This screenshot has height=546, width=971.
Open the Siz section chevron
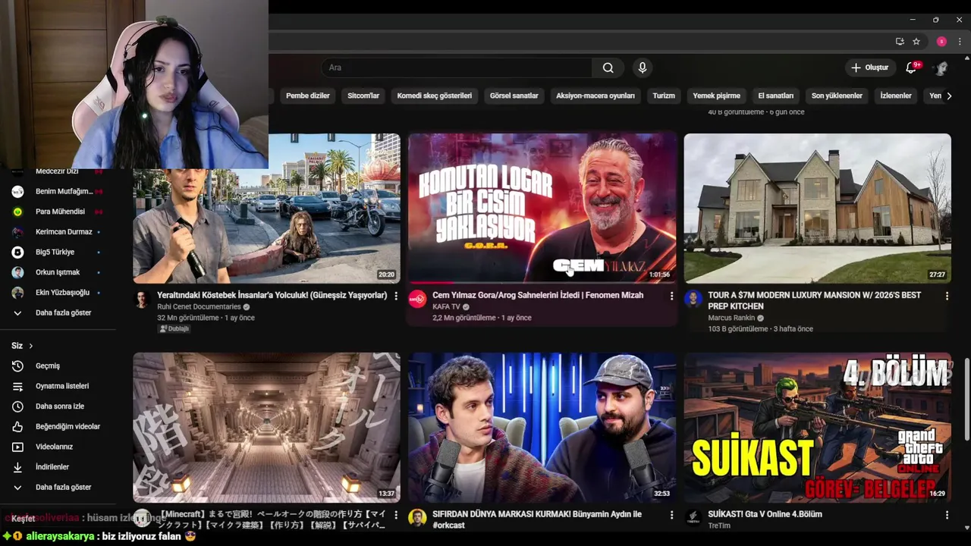(x=30, y=346)
